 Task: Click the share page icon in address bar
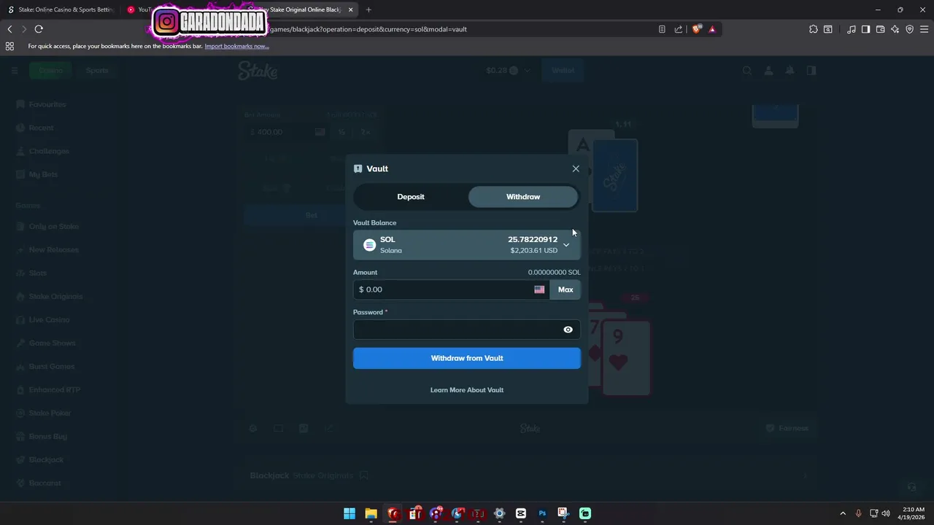click(x=679, y=29)
